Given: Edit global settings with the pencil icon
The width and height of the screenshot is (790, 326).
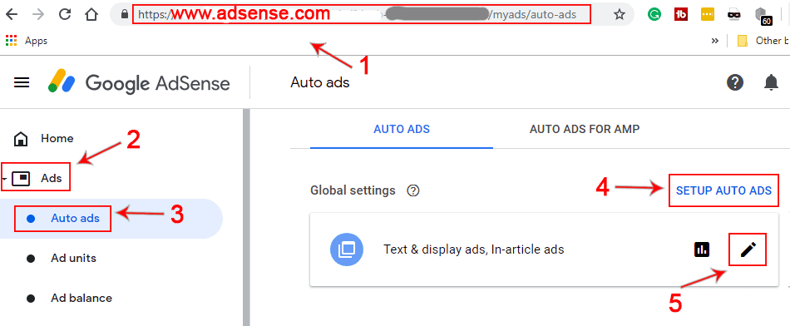Looking at the screenshot, I should click(x=748, y=249).
